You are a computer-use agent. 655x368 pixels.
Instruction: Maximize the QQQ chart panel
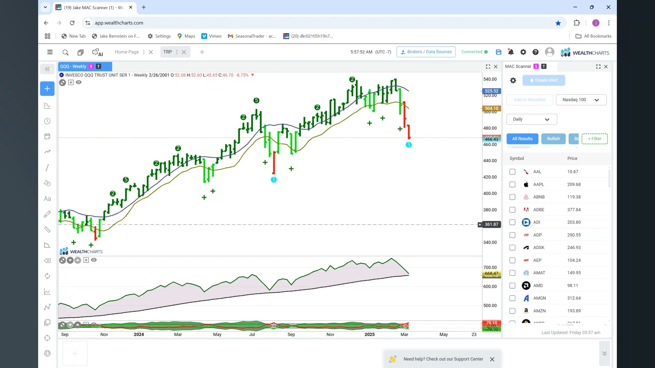click(488, 67)
